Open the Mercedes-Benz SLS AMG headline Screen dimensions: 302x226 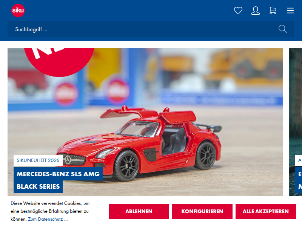(x=58, y=174)
